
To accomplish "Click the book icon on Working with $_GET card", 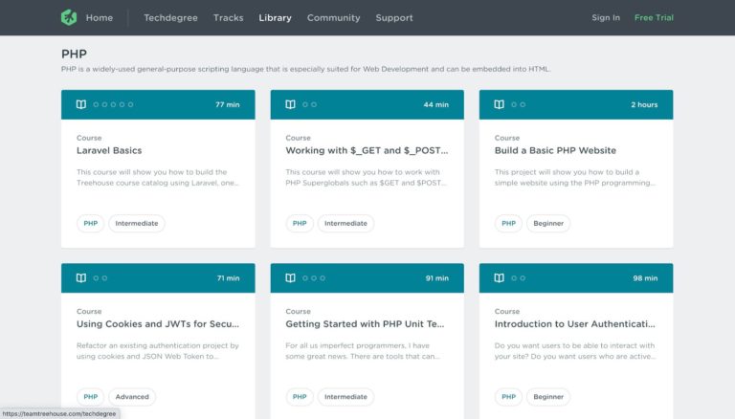I will (290, 104).
